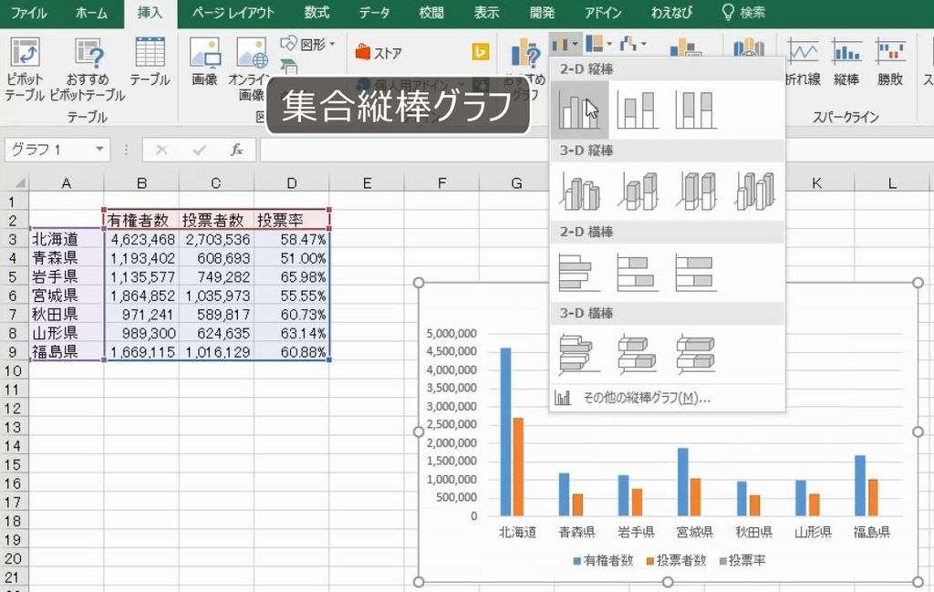Select the 3-D 100% stacked bar chart

tap(696, 354)
